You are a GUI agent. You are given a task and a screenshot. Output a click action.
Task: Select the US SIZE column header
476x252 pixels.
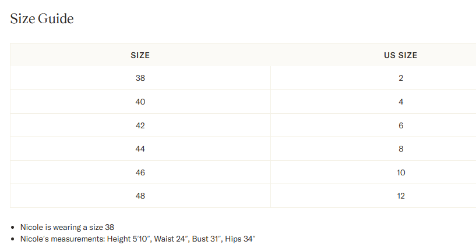(x=400, y=56)
